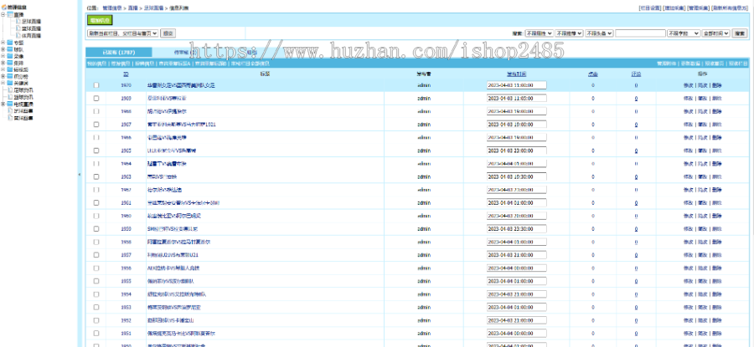
Task: Sort by the 发布时间 column header
Action: click(x=516, y=74)
